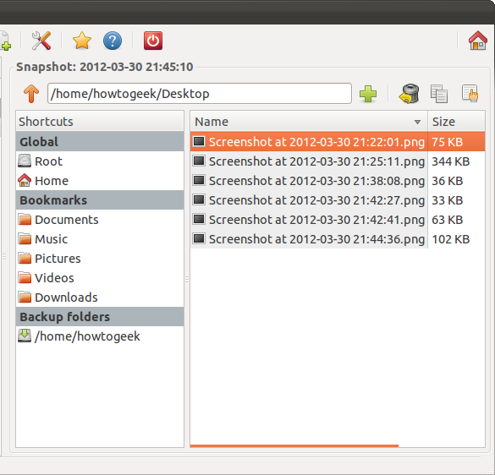Click the yellow star icon
The image size is (495, 475).
pyautogui.click(x=82, y=41)
